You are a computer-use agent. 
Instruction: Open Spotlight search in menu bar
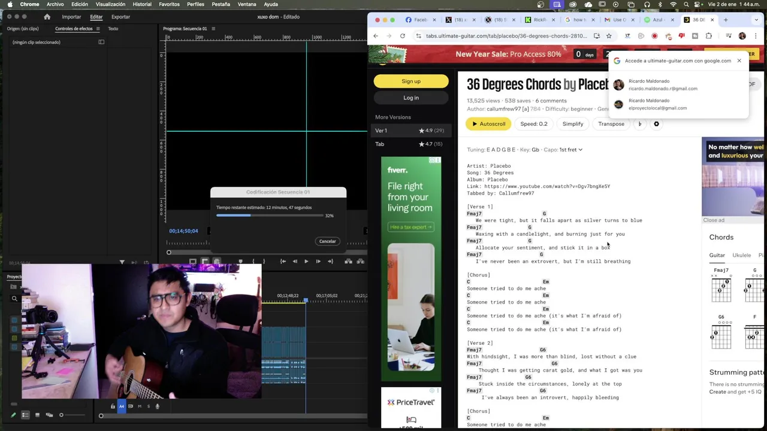(x=686, y=4)
